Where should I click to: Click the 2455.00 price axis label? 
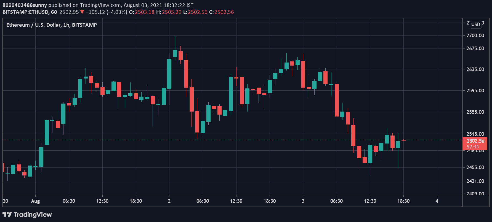pos(475,167)
